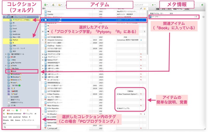Switch to the 情報 tab
Image resolution: width=208 pixels, height=132 pixels.
[x=158, y=9]
